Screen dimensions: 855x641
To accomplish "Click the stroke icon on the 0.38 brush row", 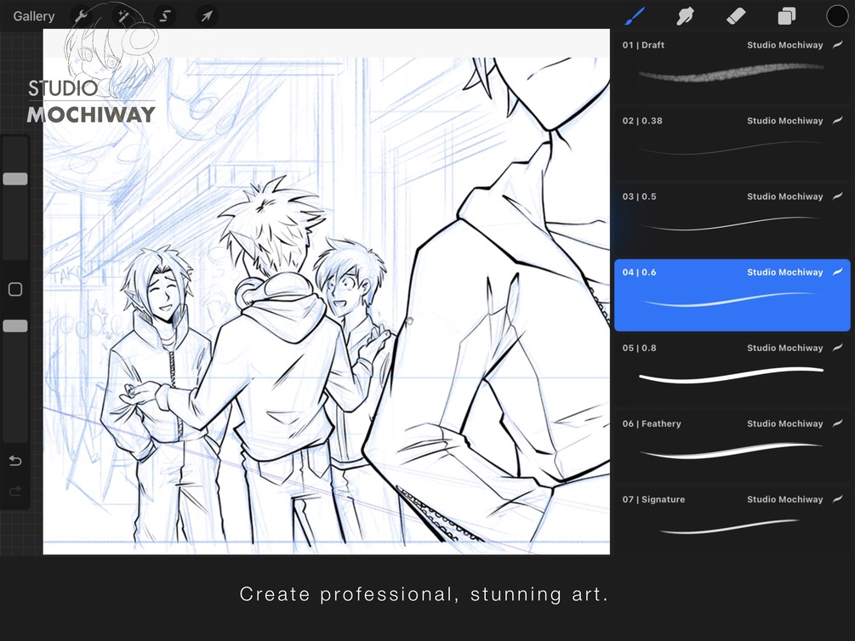I will point(837,121).
